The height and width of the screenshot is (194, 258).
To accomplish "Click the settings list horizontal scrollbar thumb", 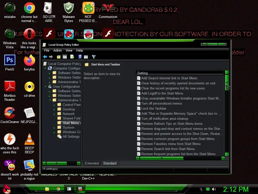I will pyautogui.click(x=162, y=158).
